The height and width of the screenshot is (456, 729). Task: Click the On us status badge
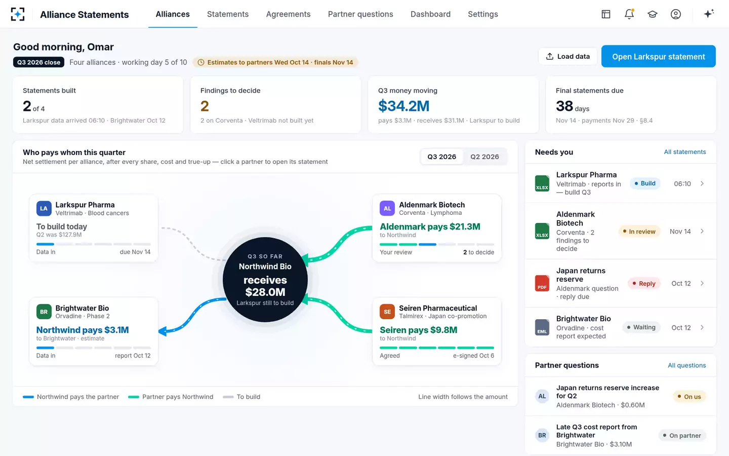(690, 396)
